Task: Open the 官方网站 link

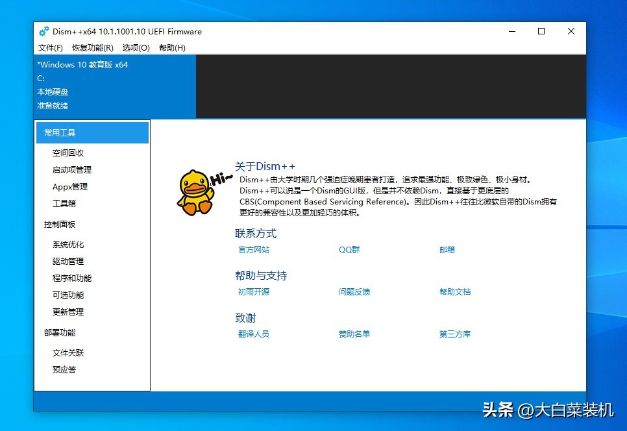Action: (x=254, y=249)
